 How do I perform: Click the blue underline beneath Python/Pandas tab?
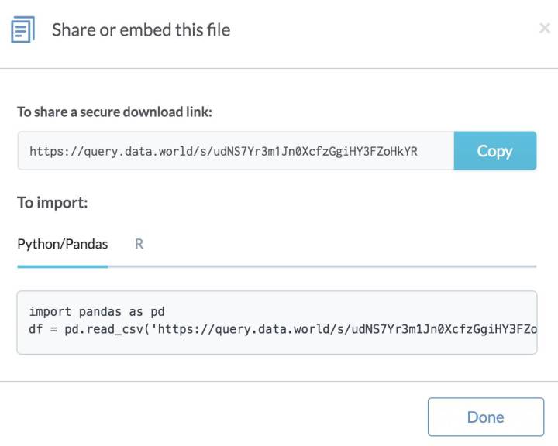(x=63, y=266)
